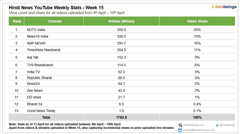240x134 pixels.
Task: Click the Views Share column header
Action: point(197,21)
